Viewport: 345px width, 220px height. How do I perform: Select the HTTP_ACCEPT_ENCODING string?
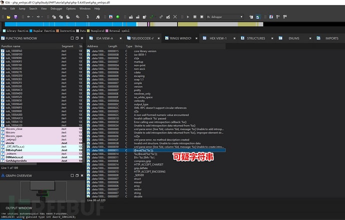156,172
